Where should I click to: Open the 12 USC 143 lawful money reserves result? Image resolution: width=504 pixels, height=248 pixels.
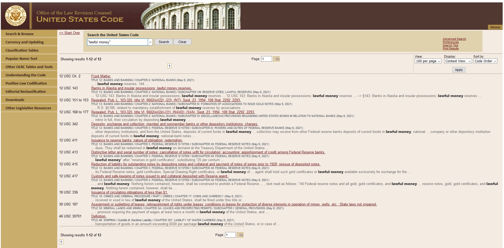click(141, 88)
